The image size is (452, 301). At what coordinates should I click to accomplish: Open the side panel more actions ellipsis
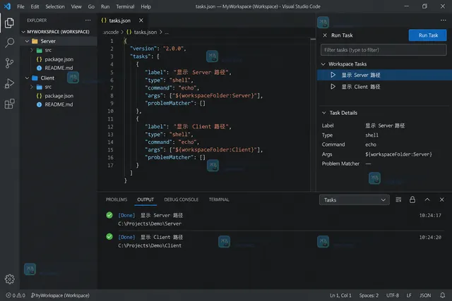point(443,20)
